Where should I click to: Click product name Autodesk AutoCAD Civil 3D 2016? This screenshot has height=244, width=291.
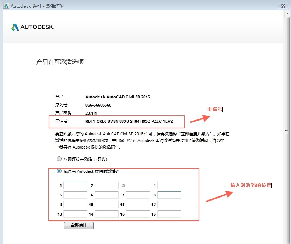118,97
